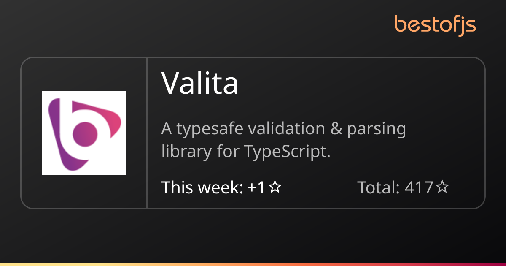This screenshot has height=266, width=506.
Task: Click the "+1" weekly star count
Action: click(256, 187)
